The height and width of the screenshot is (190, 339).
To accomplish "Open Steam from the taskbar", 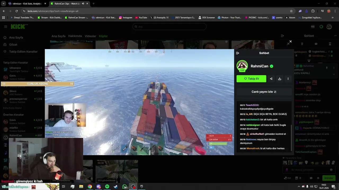I will click(x=116, y=187).
